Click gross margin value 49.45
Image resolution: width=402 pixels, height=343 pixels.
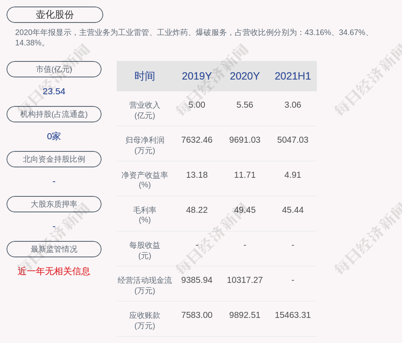point(245,210)
